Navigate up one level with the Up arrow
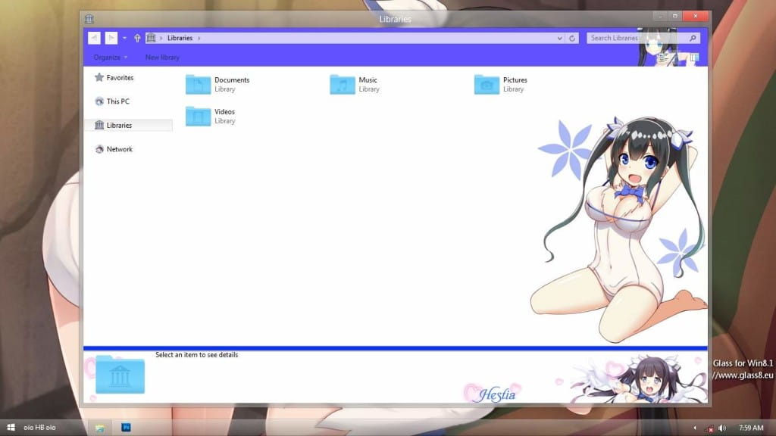This screenshot has height=436, width=776. pos(137,37)
